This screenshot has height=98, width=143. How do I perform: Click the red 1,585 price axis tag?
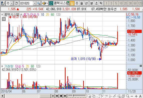click(x=134, y=31)
